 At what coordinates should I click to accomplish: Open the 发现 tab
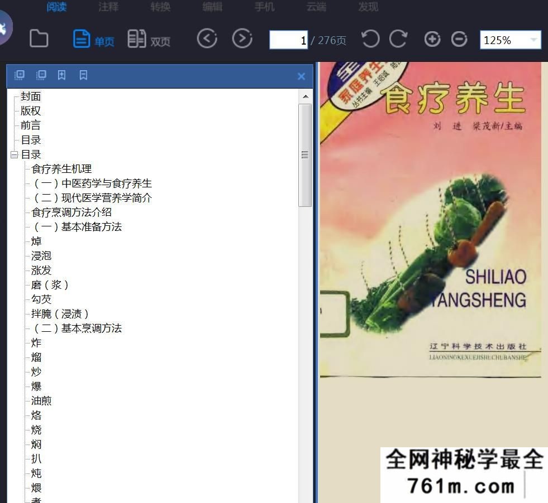[x=368, y=7]
